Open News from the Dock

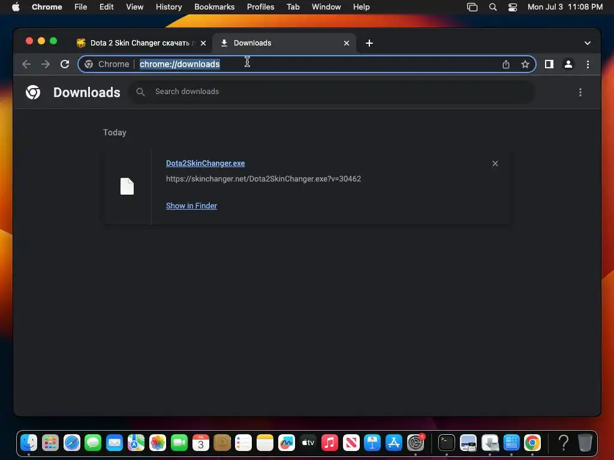tap(351, 443)
